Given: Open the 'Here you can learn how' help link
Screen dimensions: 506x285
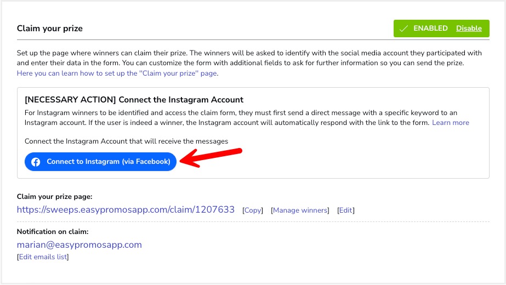Looking at the screenshot, I should [x=117, y=73].
